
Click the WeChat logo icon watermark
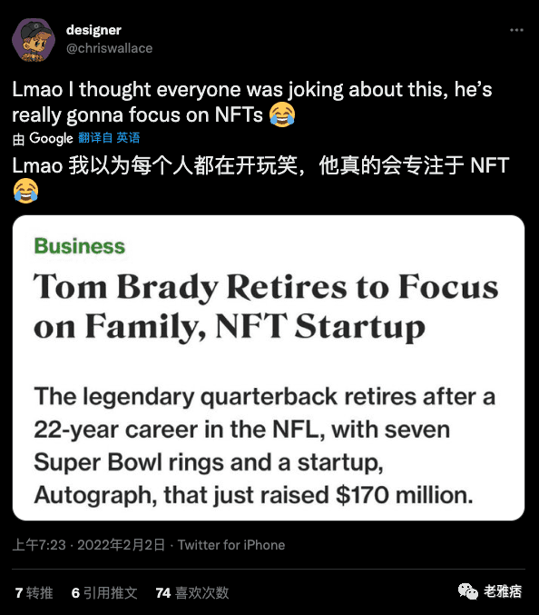pos(468,591)
